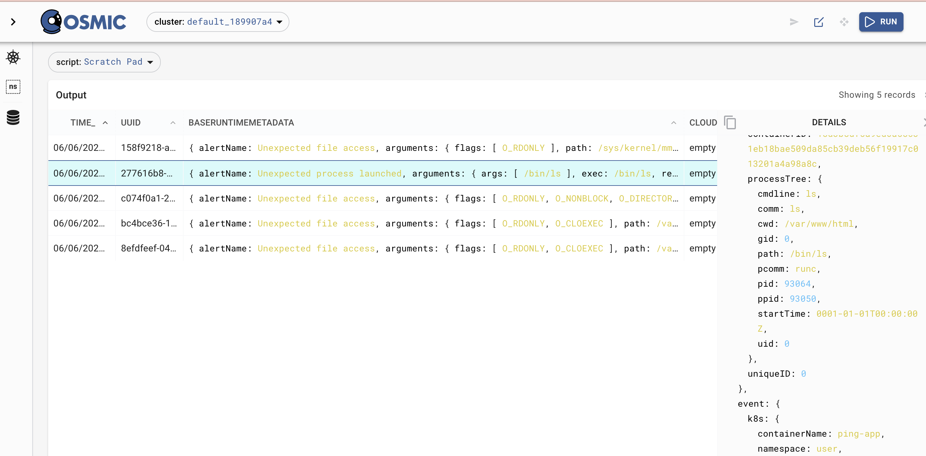Sort by UUID column header
Screen dimensions: 926x456
point(131,123)
